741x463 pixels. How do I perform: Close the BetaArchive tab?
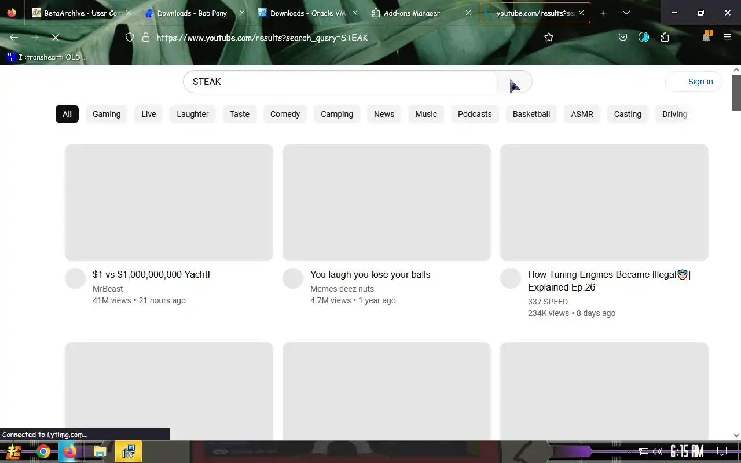[x=128, y=13]
